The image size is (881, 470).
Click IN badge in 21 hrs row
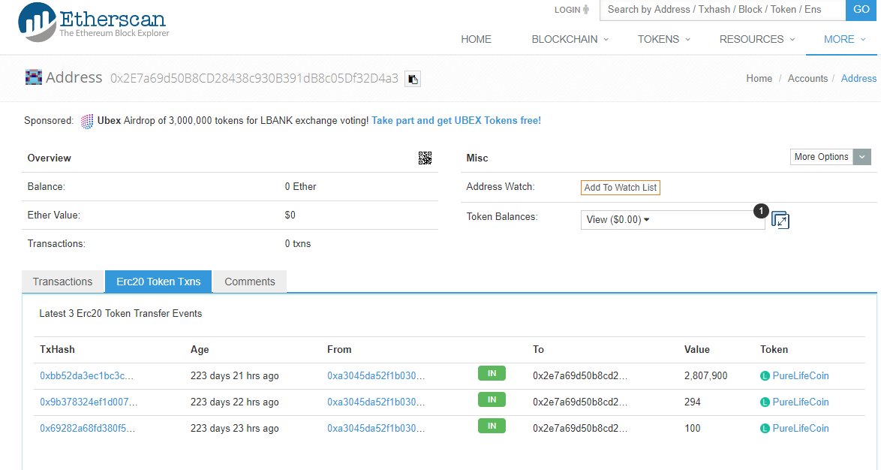pos(492,374)
